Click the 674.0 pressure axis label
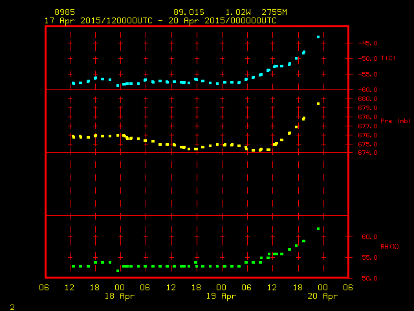 (368, 153)
